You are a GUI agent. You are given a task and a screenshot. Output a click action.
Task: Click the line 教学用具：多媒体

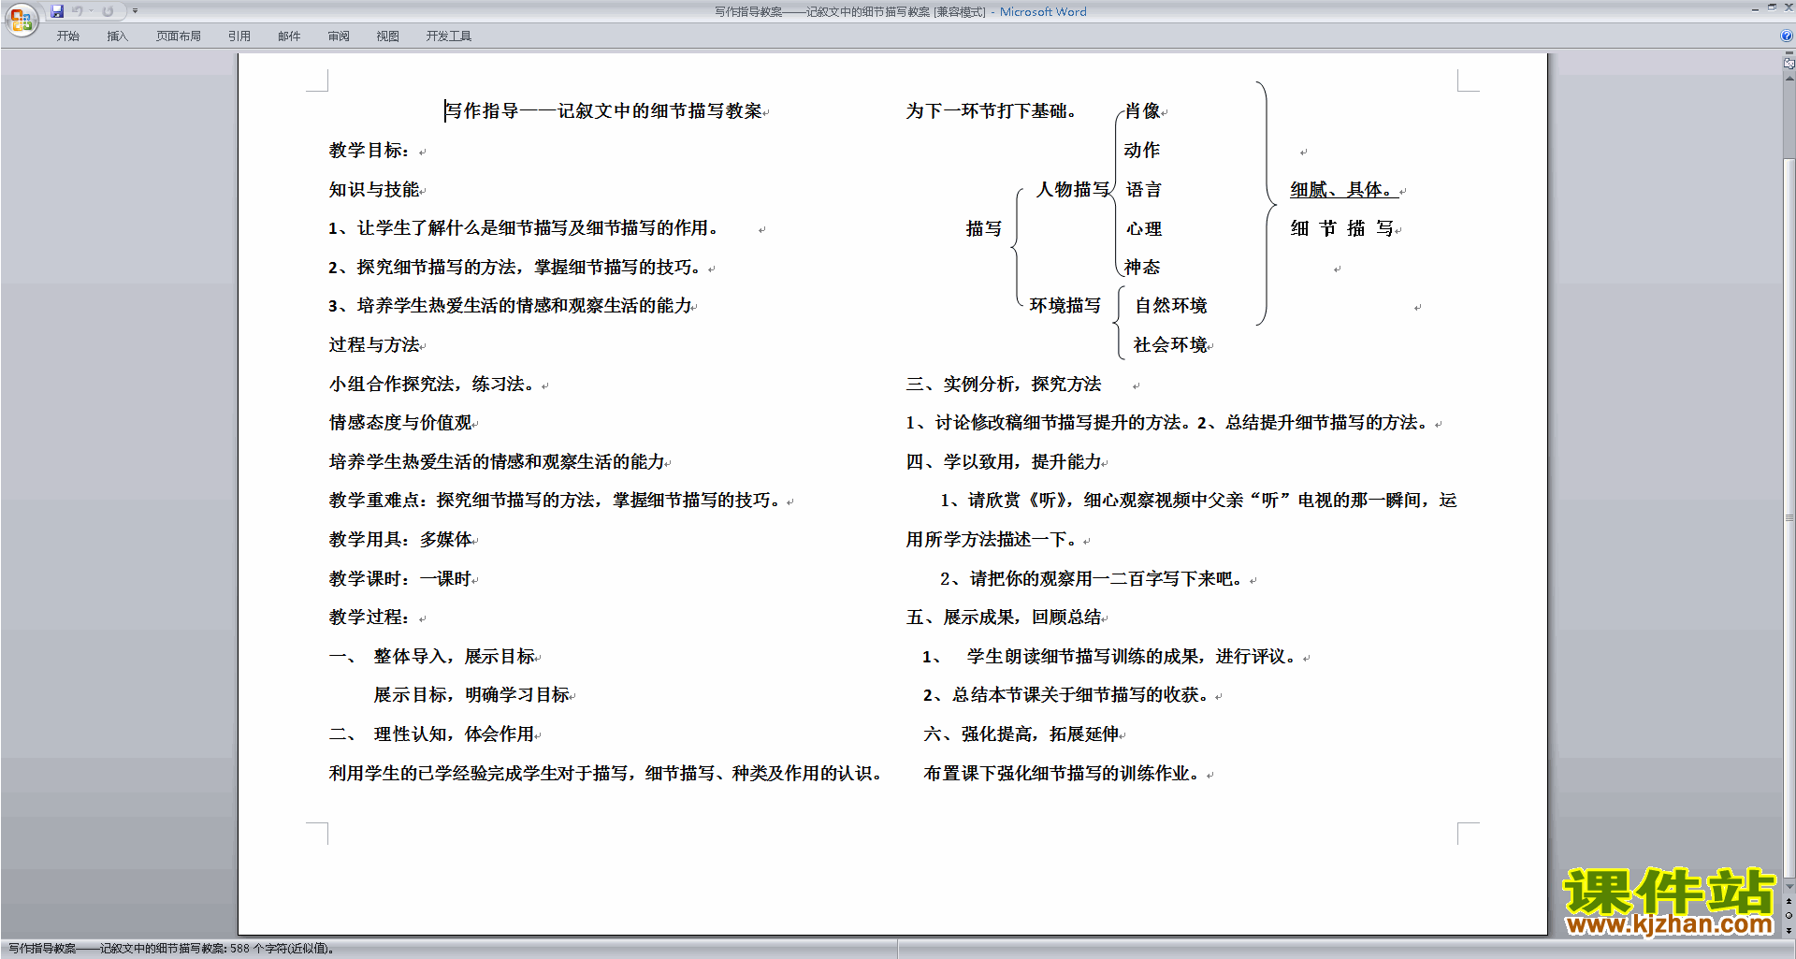[400, 540]
